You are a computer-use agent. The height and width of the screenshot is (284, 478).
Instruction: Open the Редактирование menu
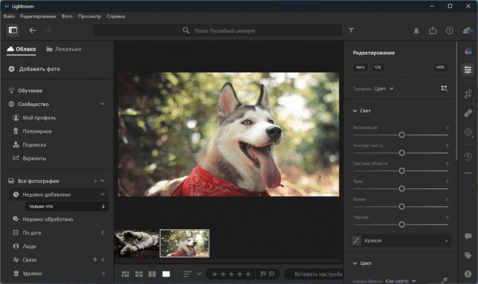38,16
